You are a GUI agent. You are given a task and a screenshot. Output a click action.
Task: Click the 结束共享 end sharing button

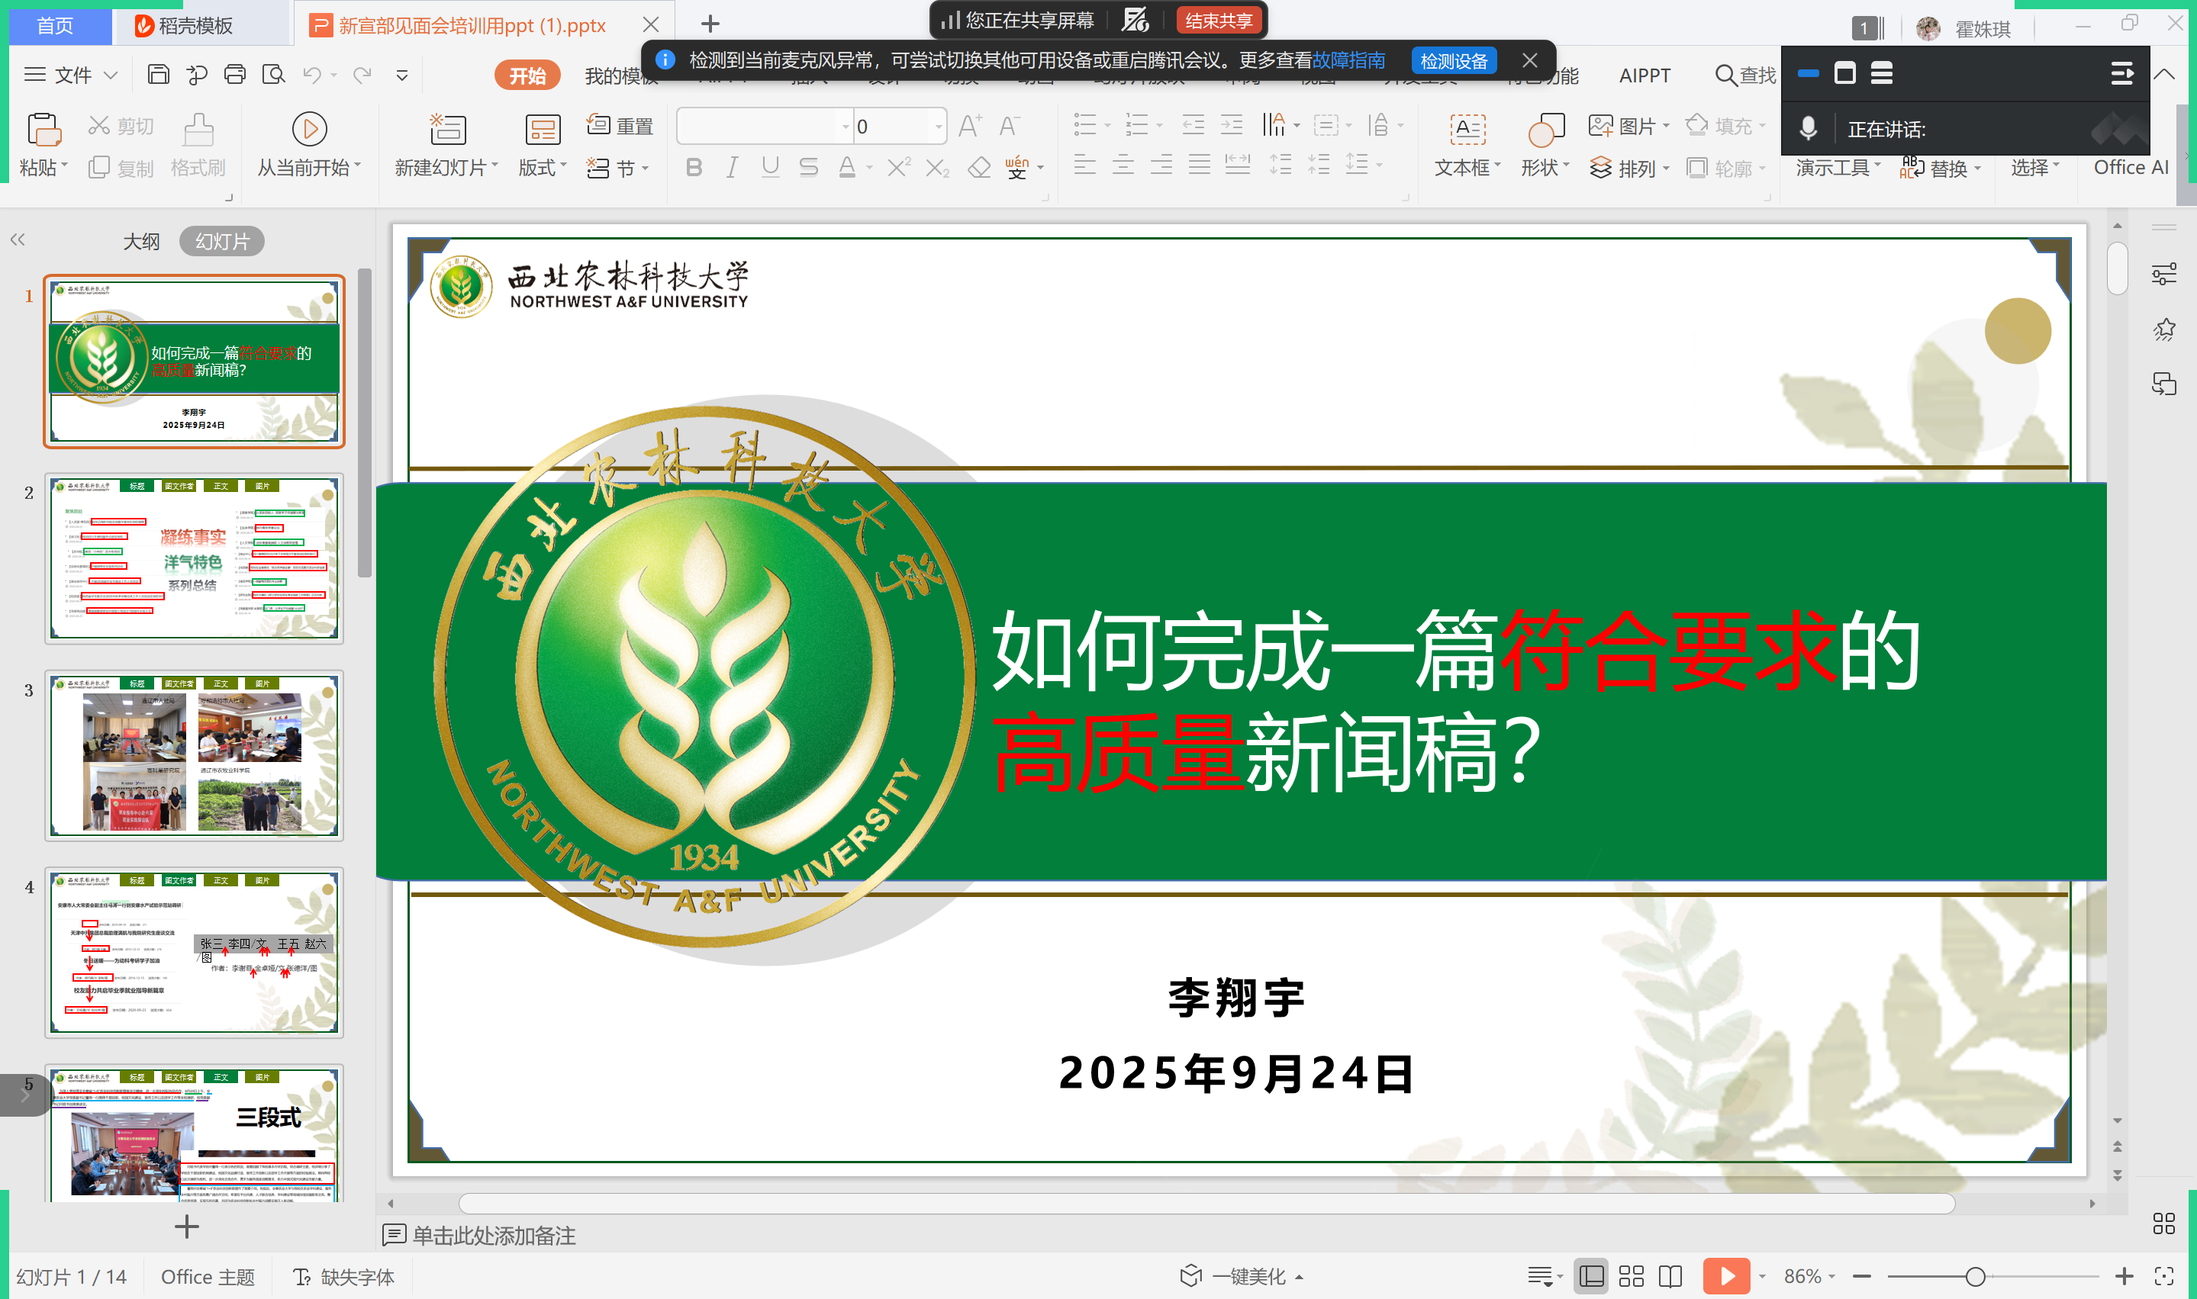click(x=1219, y=19)
